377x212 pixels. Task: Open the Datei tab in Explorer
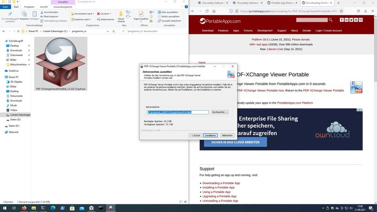pos(5,7)
